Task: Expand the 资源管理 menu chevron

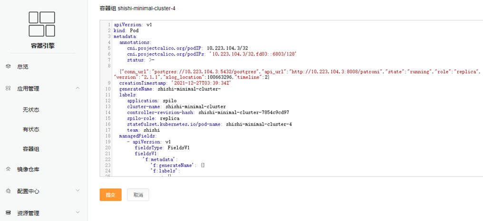Action: click(78, 213)
